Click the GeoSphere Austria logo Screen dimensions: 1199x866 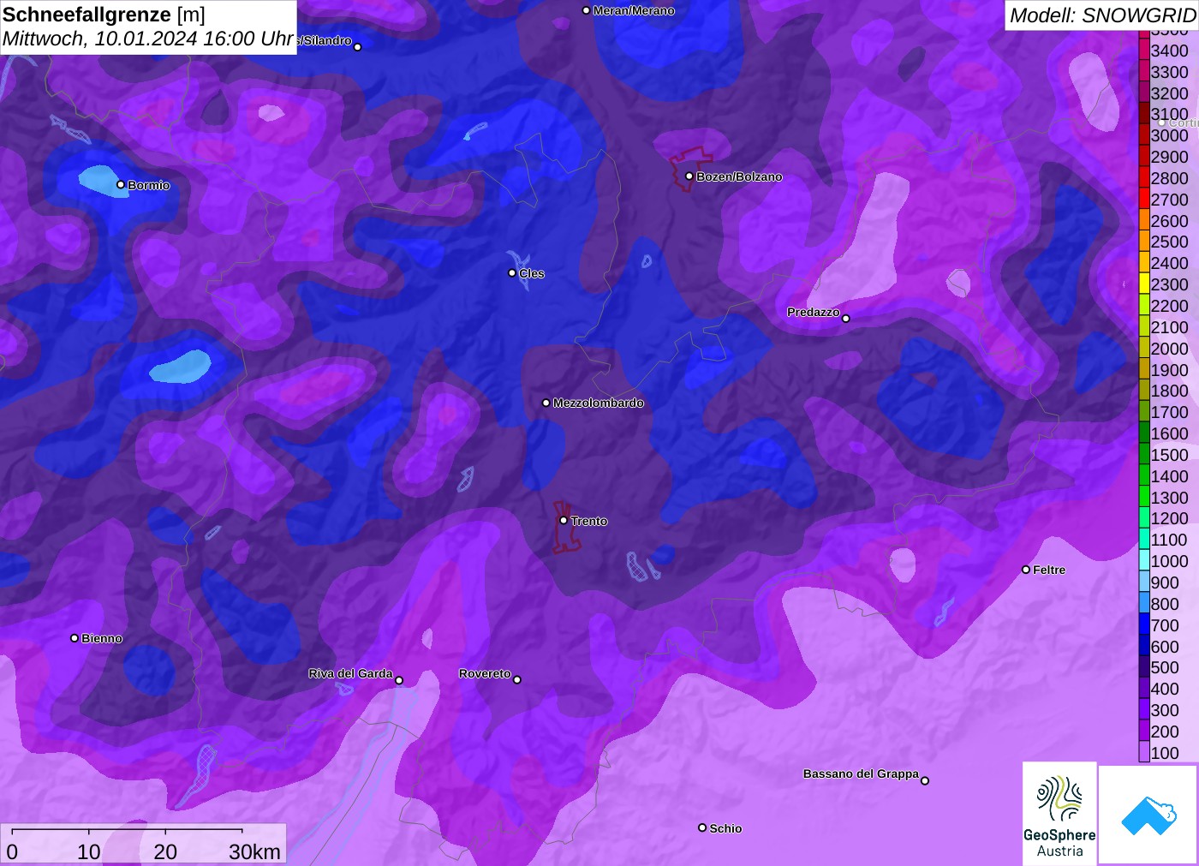tap(1059, 814)
